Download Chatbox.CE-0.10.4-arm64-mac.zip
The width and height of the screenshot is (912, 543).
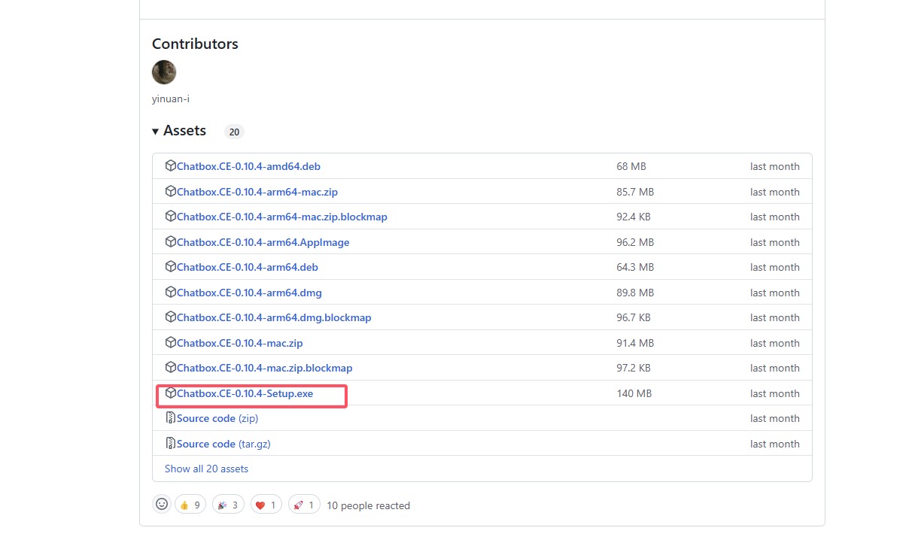pyautogui.click(x=257, y=192)
